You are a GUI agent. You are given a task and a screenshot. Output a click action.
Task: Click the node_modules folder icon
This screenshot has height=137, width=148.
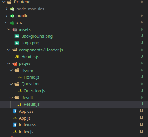(x=12, y=9)
